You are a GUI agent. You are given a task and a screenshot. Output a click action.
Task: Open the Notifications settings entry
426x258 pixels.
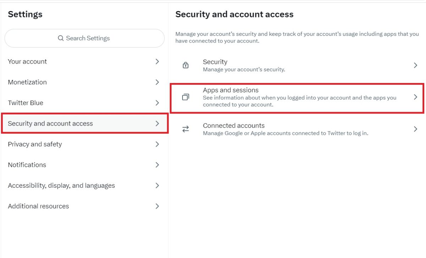click(x=84, y=165)
